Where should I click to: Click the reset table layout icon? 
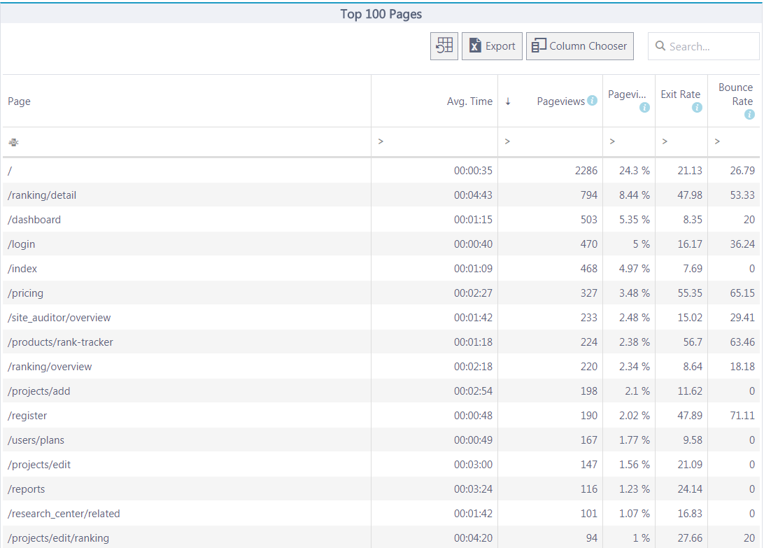444,46
